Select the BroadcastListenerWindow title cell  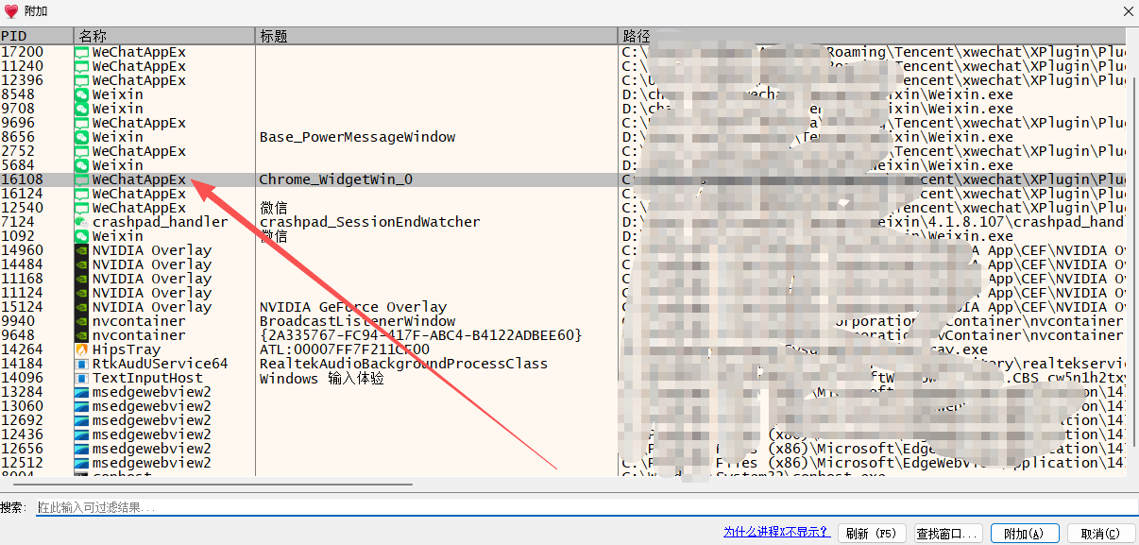pyautogui.click(x=357, y=321)
